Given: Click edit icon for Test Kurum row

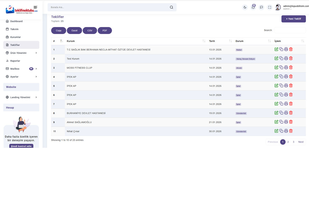Looking at the screenshot, I should 276,58.
